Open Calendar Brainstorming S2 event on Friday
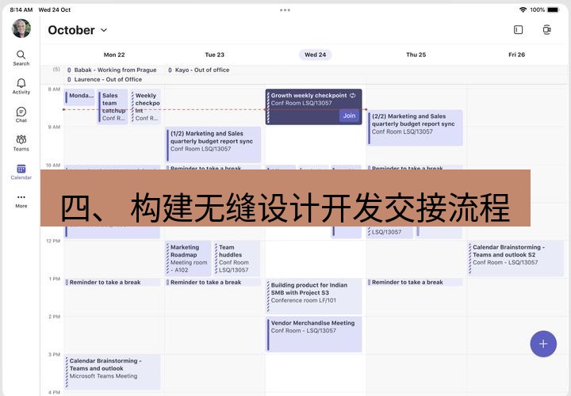Screen dimensions: 571x396 515,258
